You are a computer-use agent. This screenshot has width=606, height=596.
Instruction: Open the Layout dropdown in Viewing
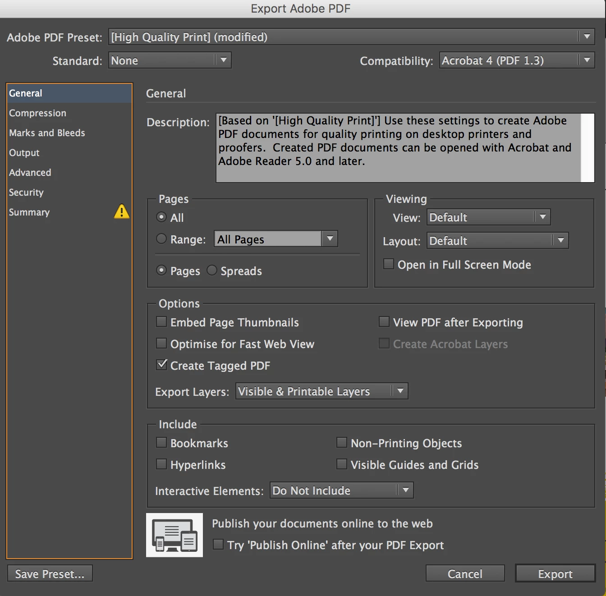[498, 240]
